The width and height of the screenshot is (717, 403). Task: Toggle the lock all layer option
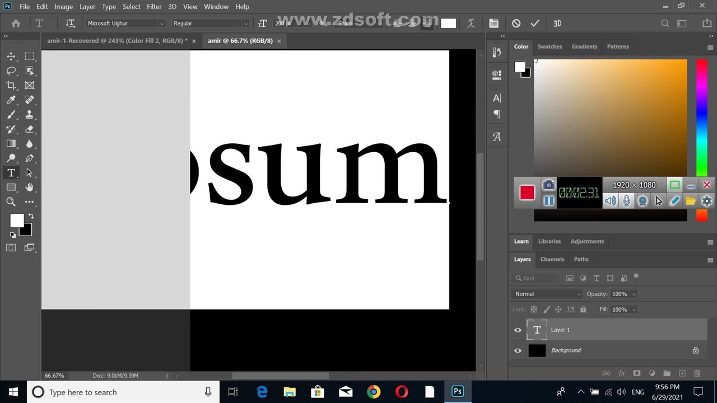tap(583, 310)
